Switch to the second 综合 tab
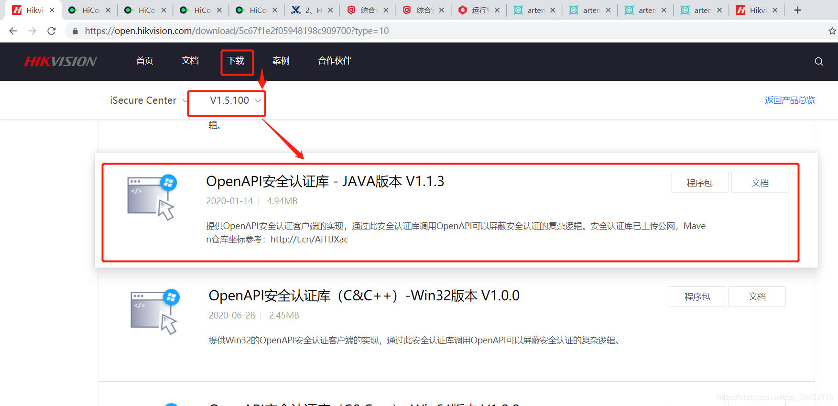 point(424,10)
